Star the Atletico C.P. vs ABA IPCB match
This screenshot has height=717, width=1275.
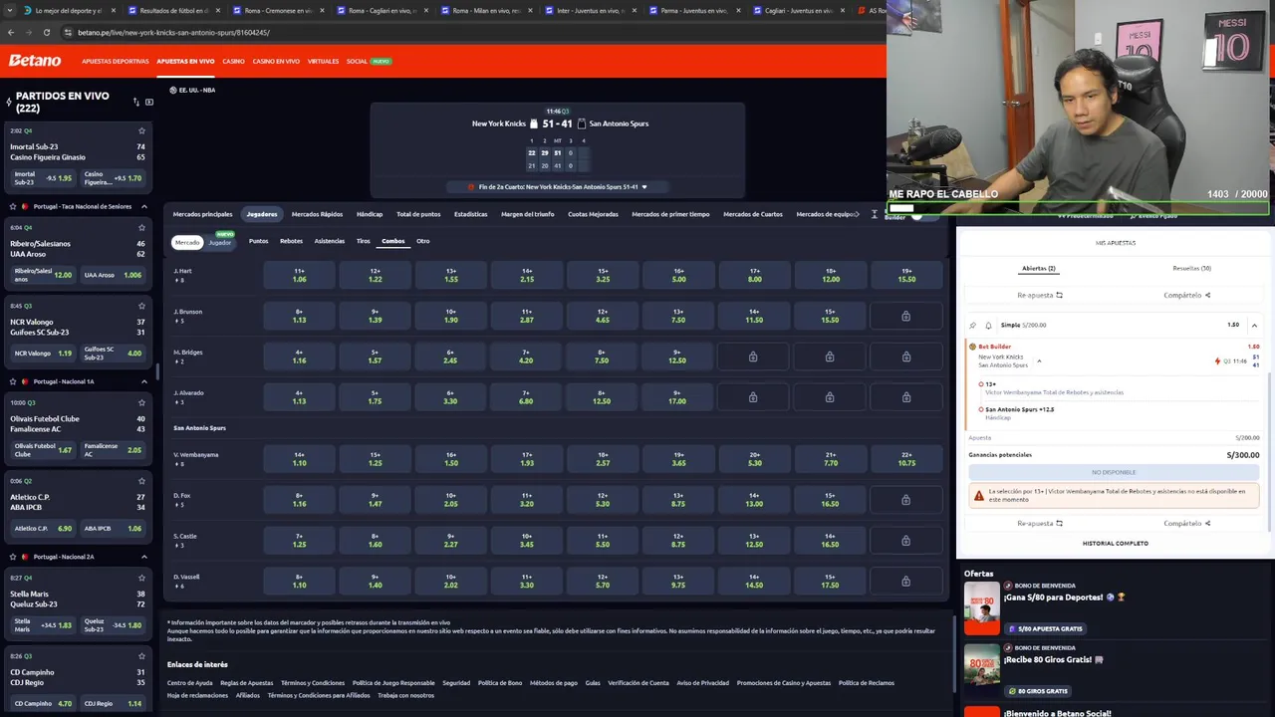click(x=141, y=481)
